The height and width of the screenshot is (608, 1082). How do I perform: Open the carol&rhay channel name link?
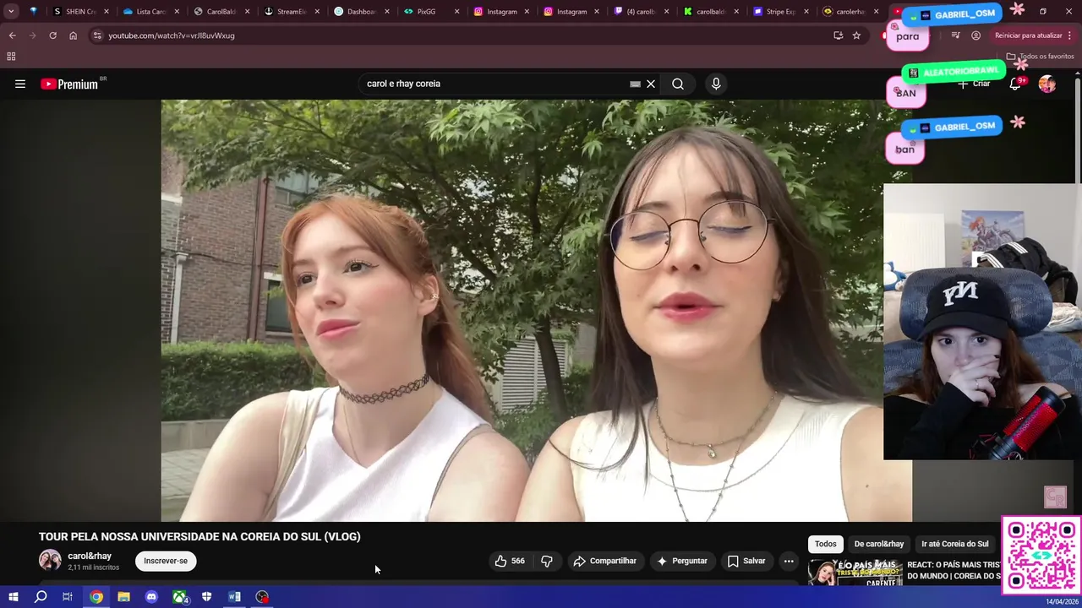pos(90,556)
